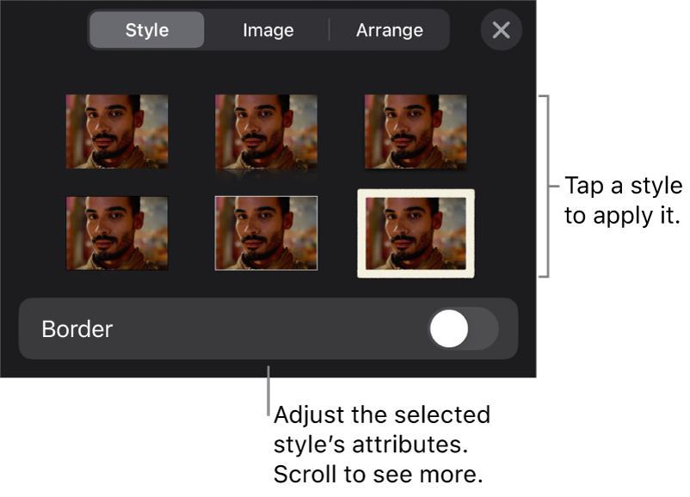Image resolution: width=690 pixels, height=497 pixels.
Task: Apply the drop shadow style, top-right thumbnail
Action: (416, 132)
